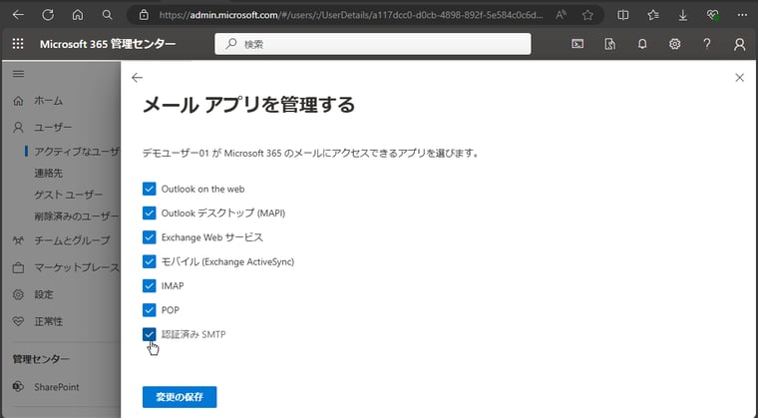
Task: Activate read aloud icon in address bar
Action: (561, 15)
